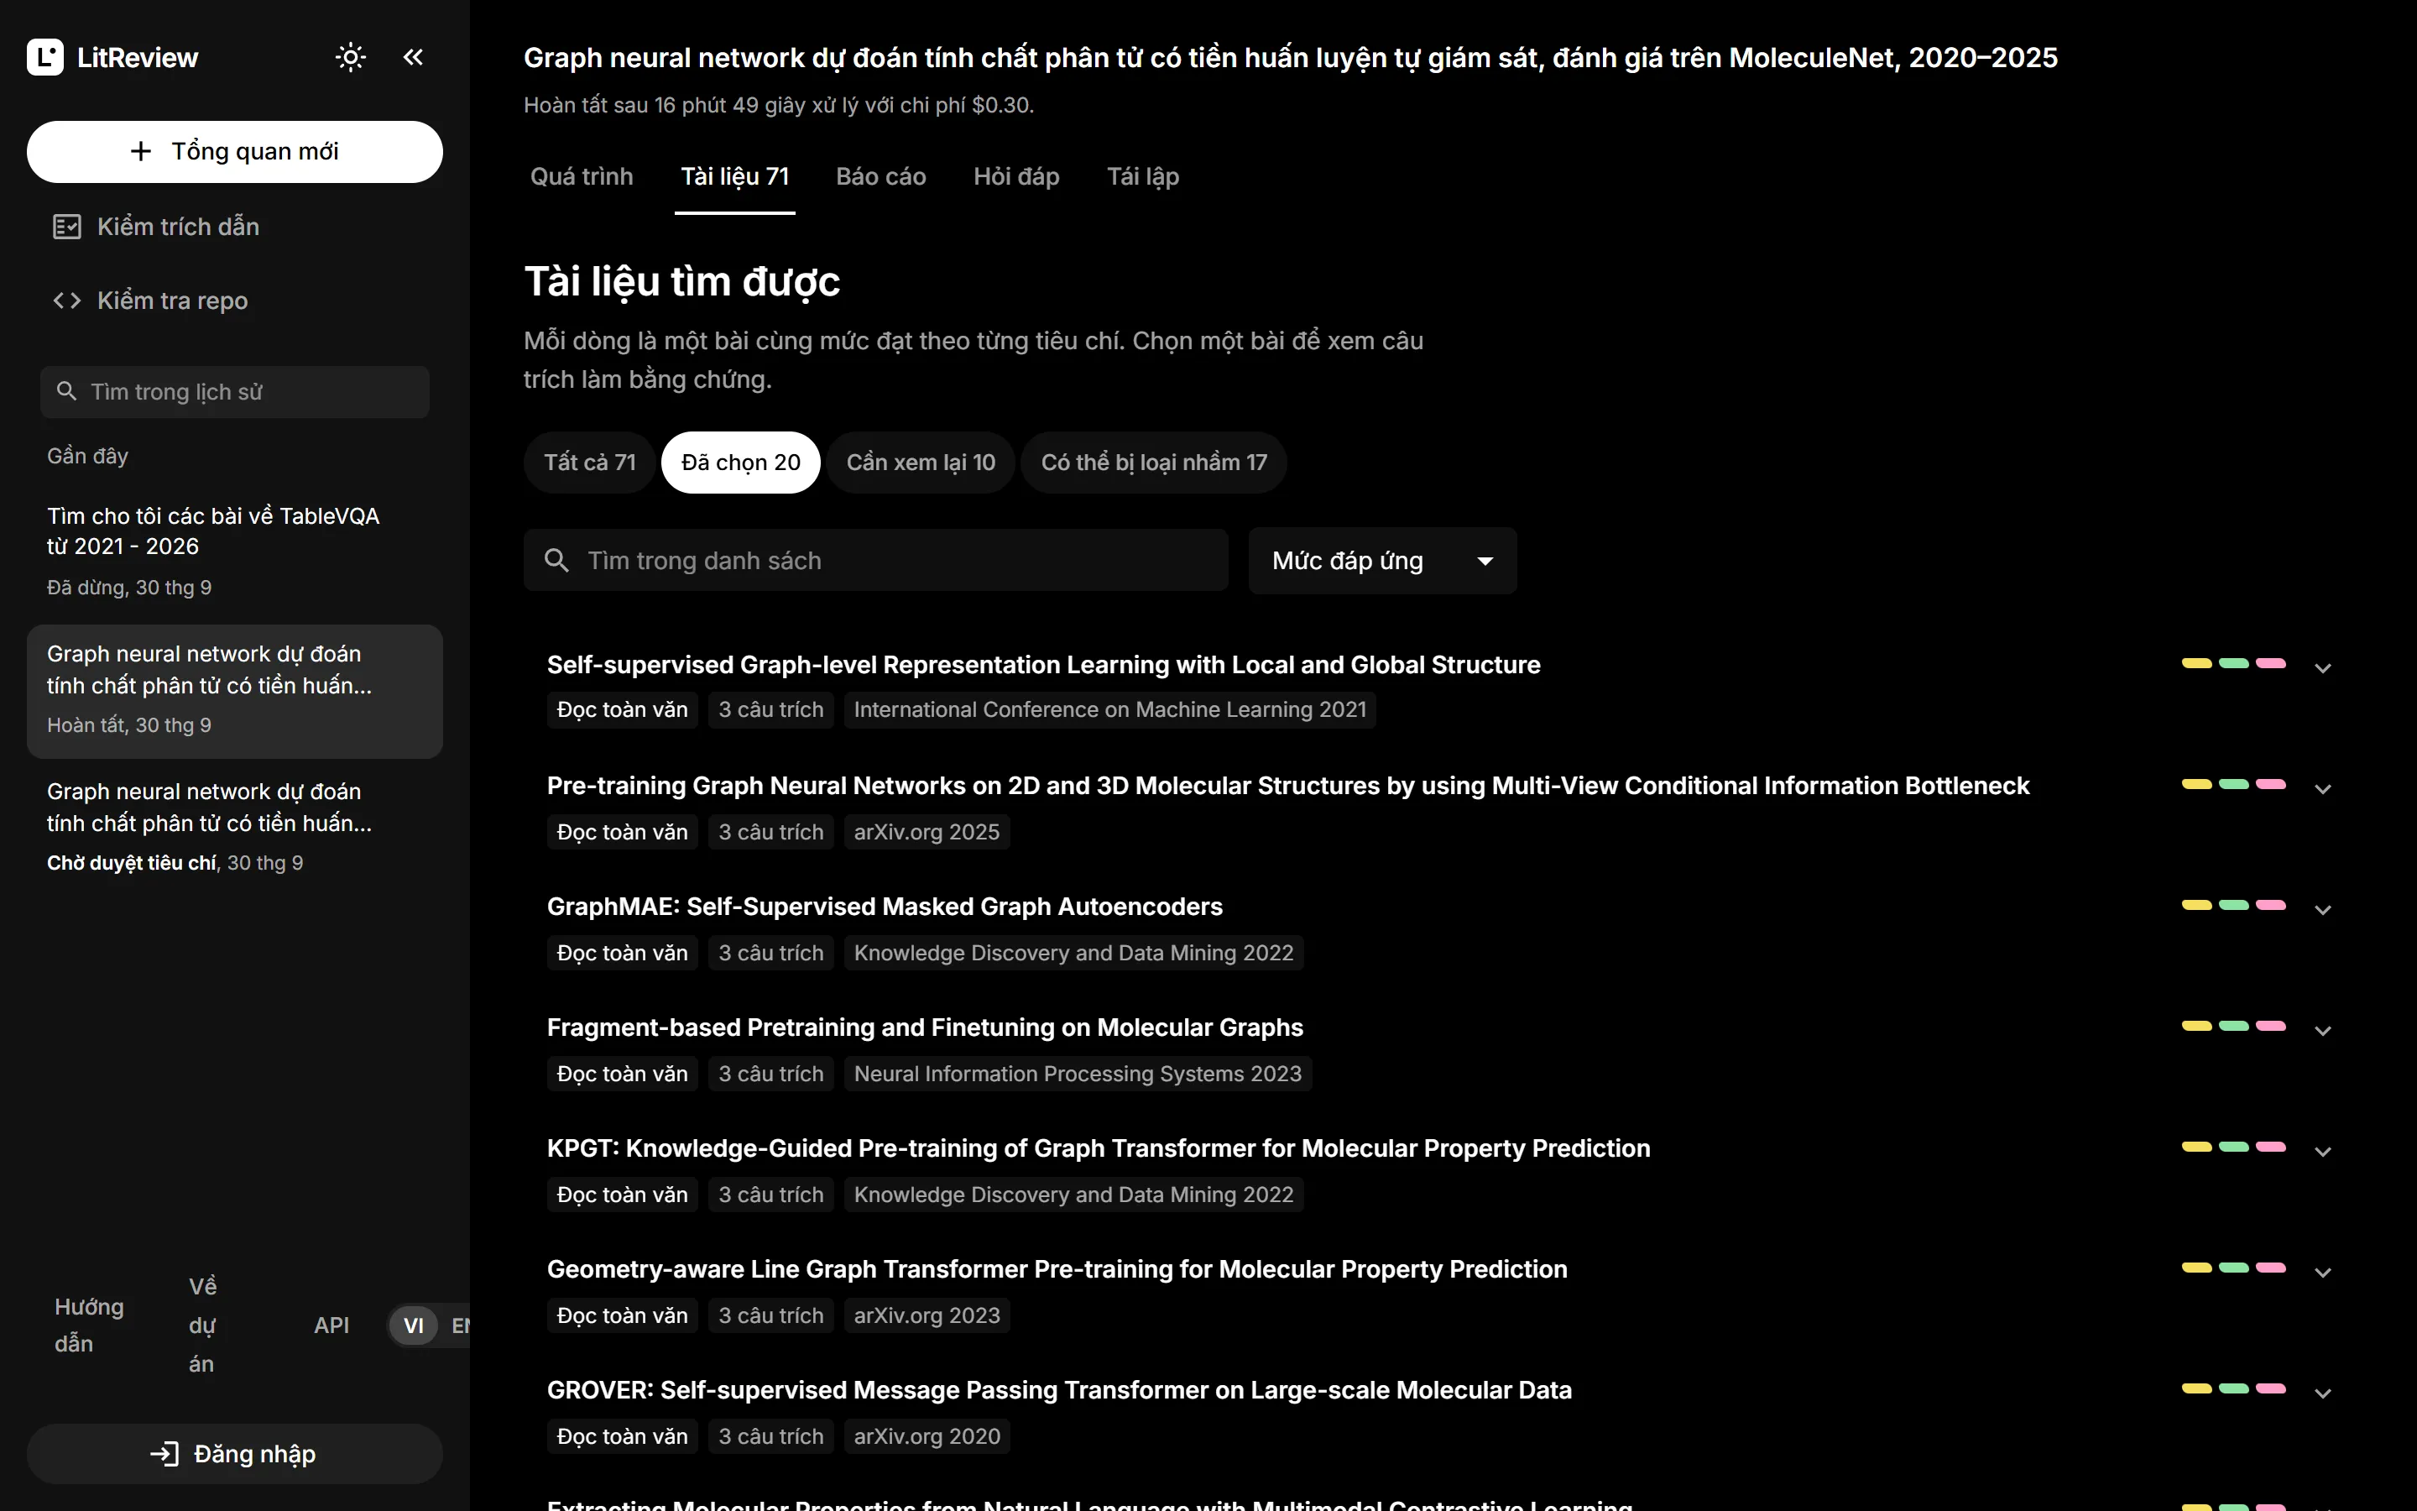This screenshot has height=1511, width=2417.
Task: Open the Về dự án footer link
Action: [x=203, y=1325]
